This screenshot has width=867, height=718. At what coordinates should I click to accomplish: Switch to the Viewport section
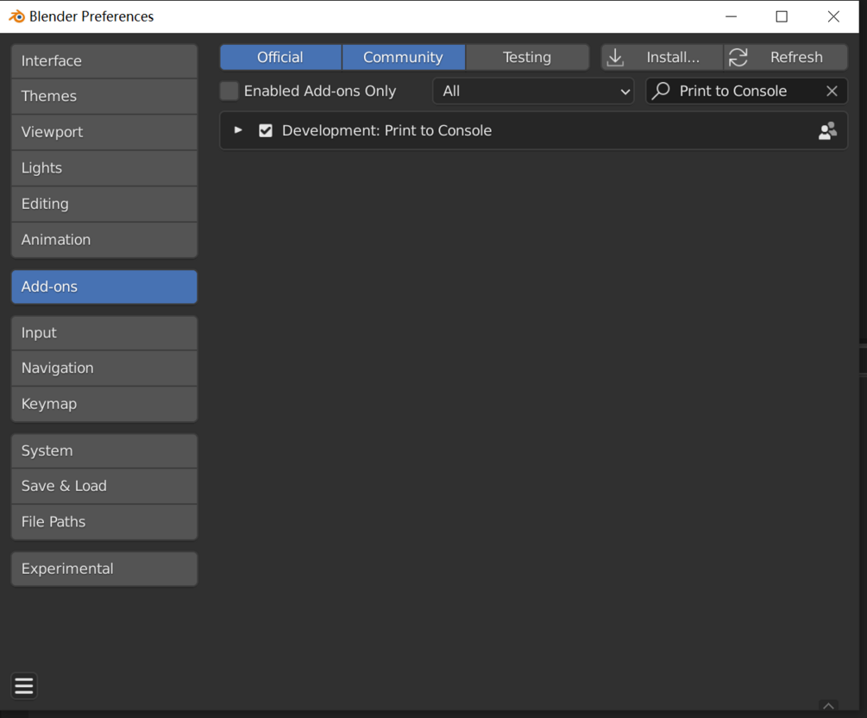(x=104, y=132)
